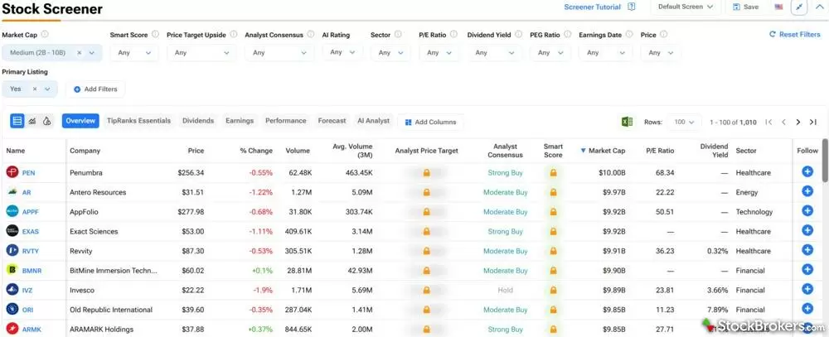This screenshot has width=829, height=337.
Task: Follow BitMine Immersion with plus icon
Action: coord(807,269)
